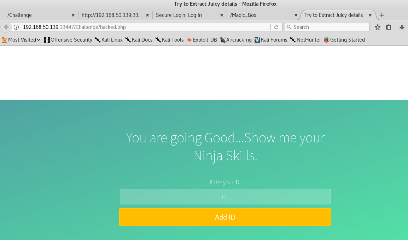Click the 'Enter your ID:' label
This screenshot has height=240, width=408.
point(225,183)
